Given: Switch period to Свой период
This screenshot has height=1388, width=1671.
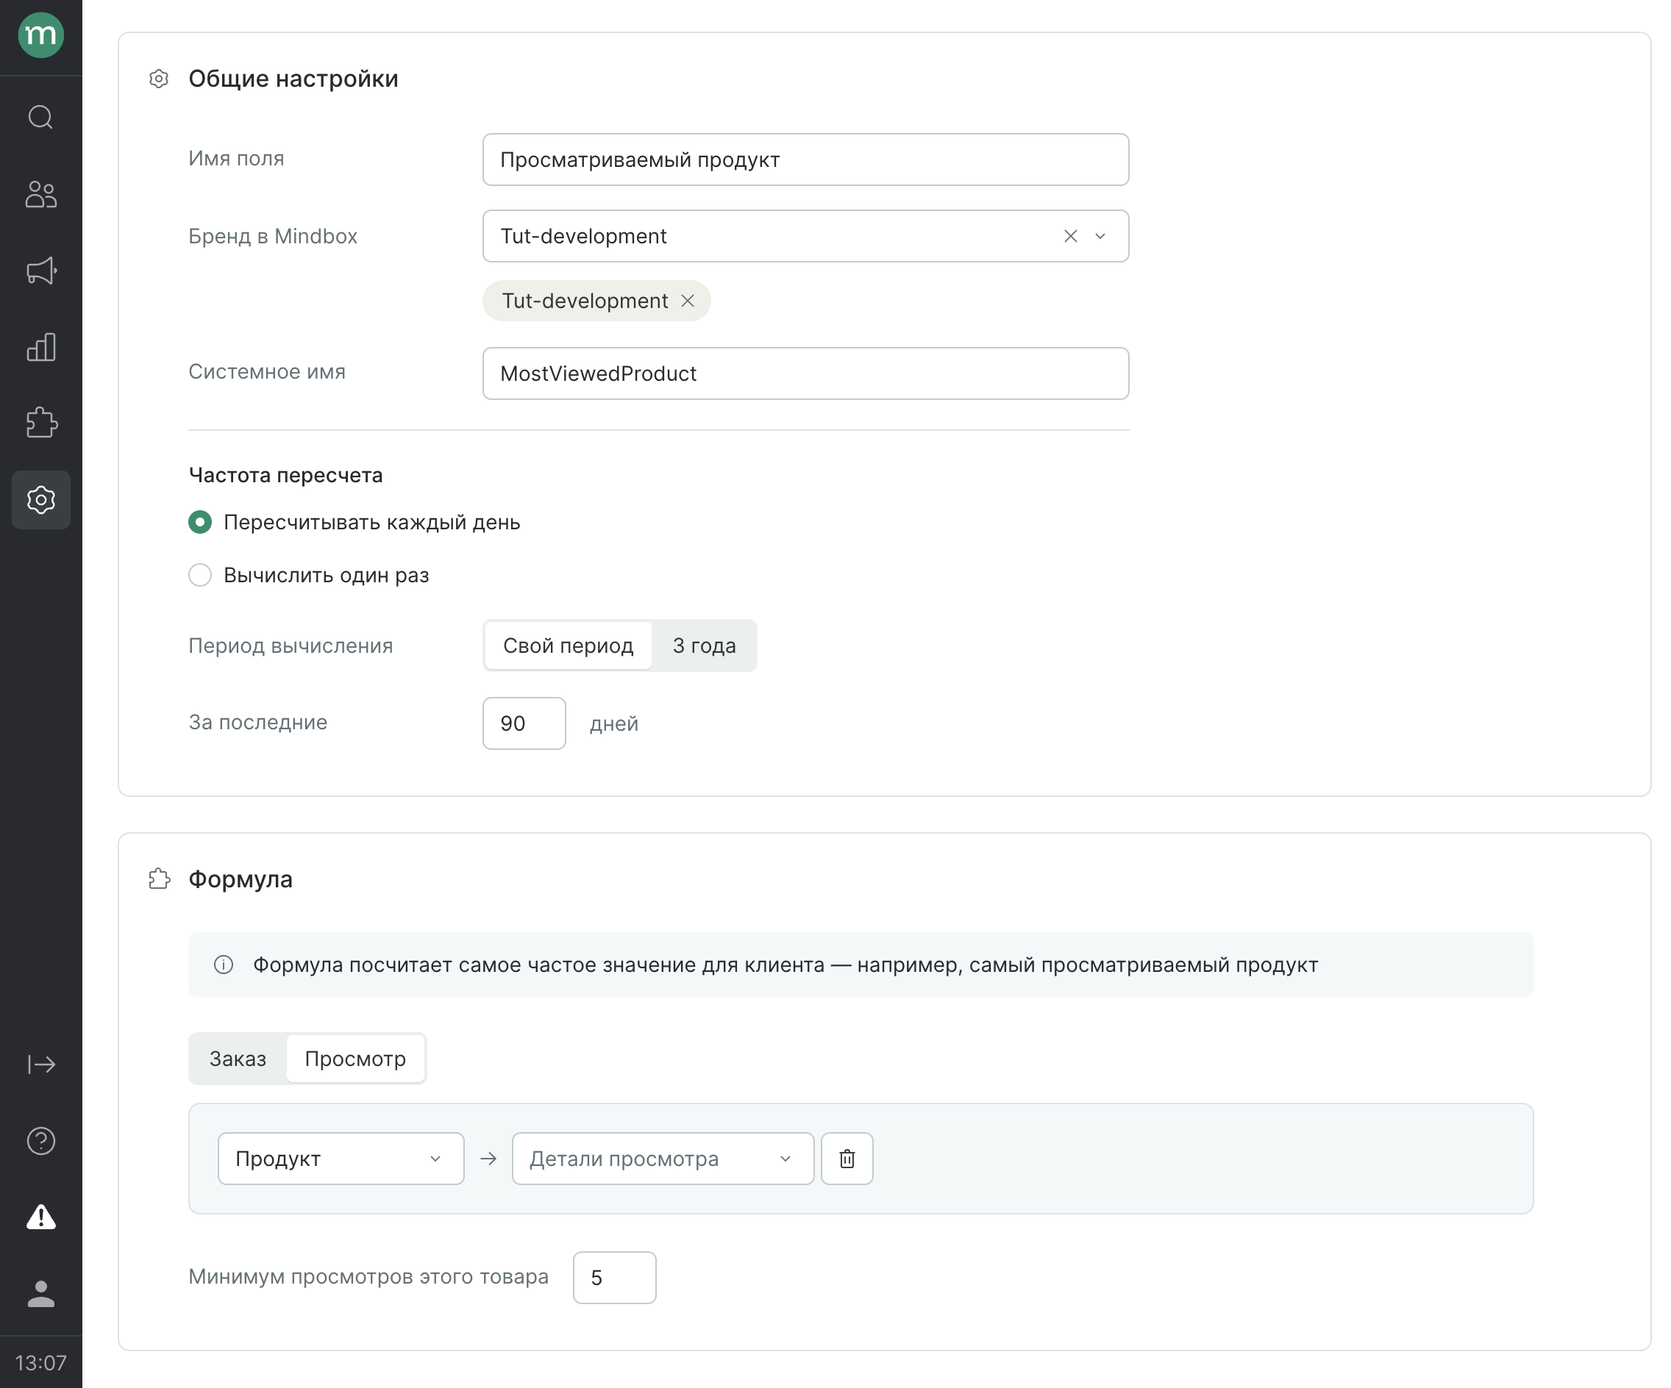Looking at the screenshot, I should click(568, 646).
